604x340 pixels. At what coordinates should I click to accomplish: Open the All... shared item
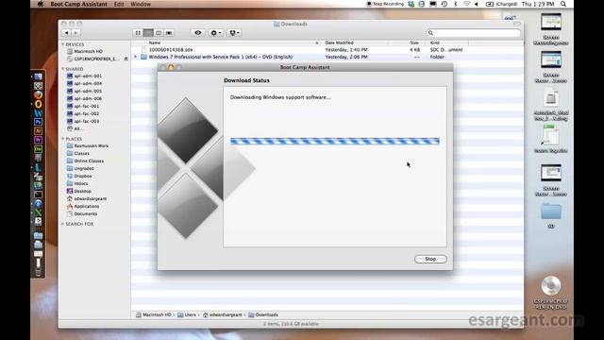[75, 128]
